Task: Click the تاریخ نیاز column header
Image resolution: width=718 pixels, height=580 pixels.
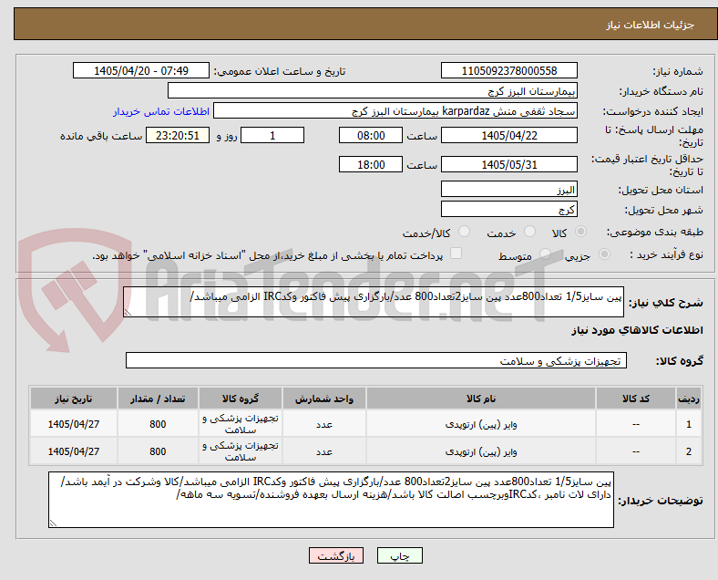Action: coord(74,399)
